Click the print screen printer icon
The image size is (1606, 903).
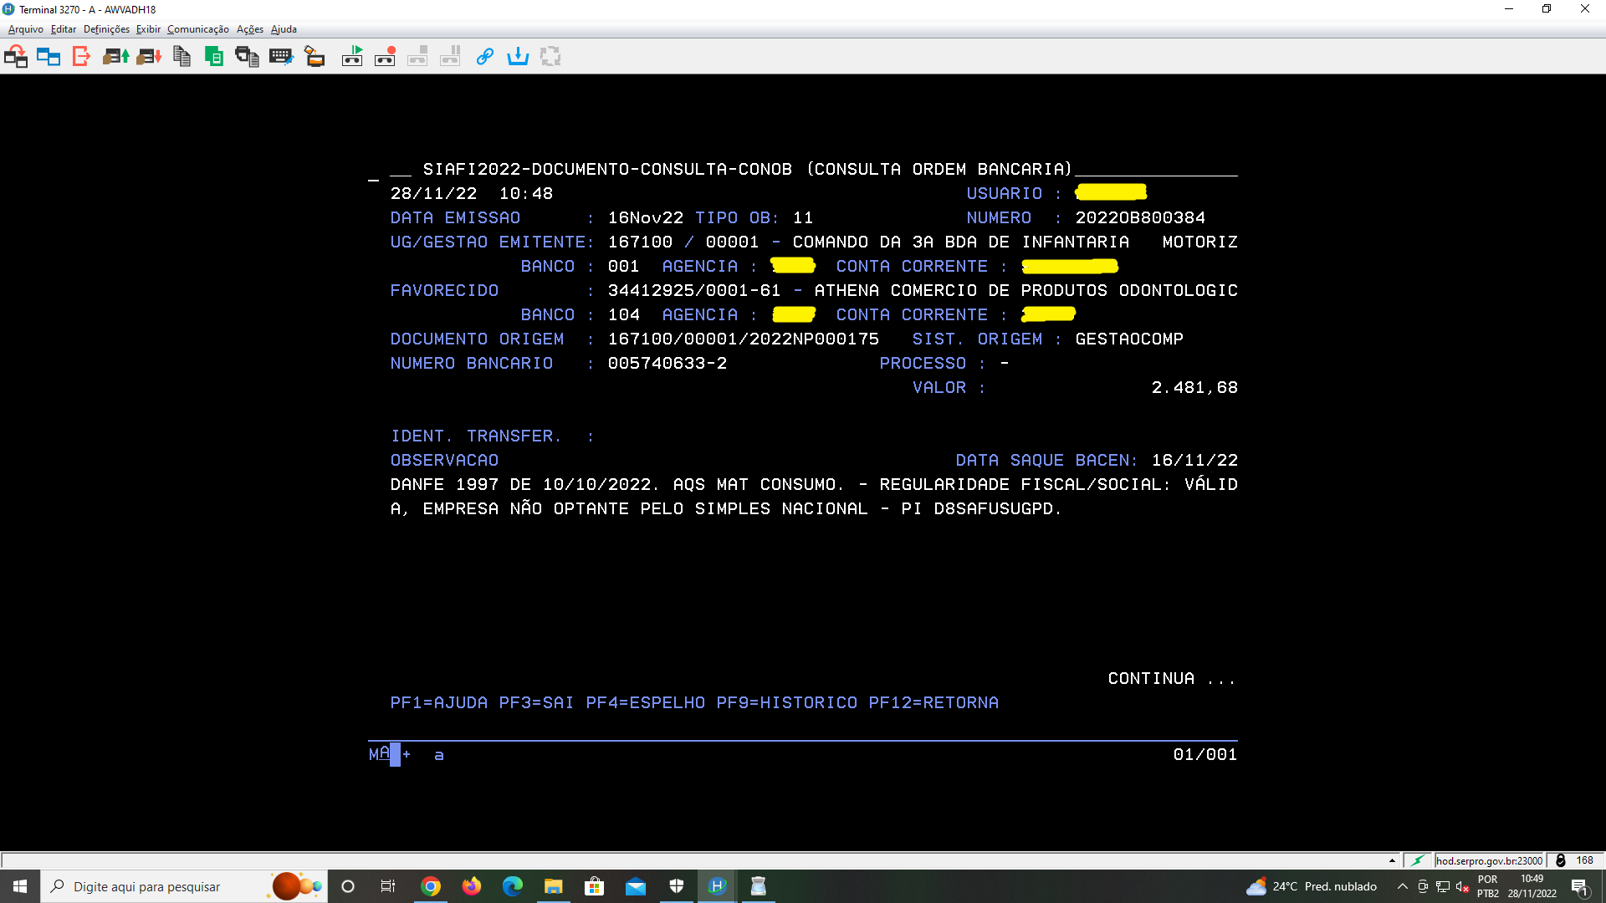pyautogui.click(x=247, y=57)
